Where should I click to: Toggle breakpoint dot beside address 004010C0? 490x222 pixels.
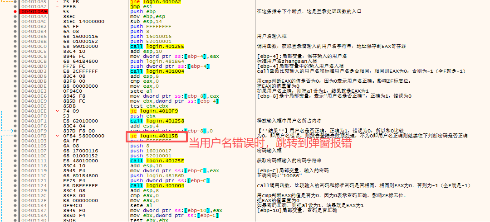15,46
